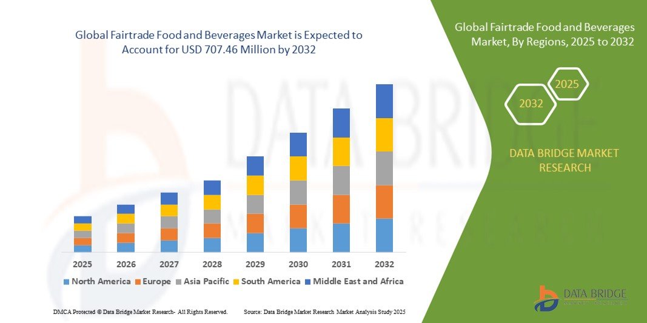Image resolution: width=647 pixels, height=323 pixels.
Task: Click the North America legend color square
Action: tap(66, 282)
